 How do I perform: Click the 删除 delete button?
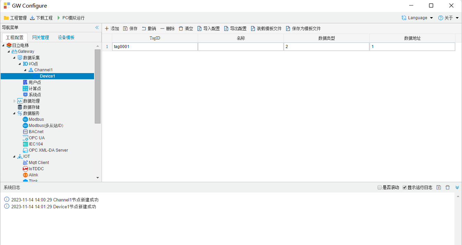point(167,28)
